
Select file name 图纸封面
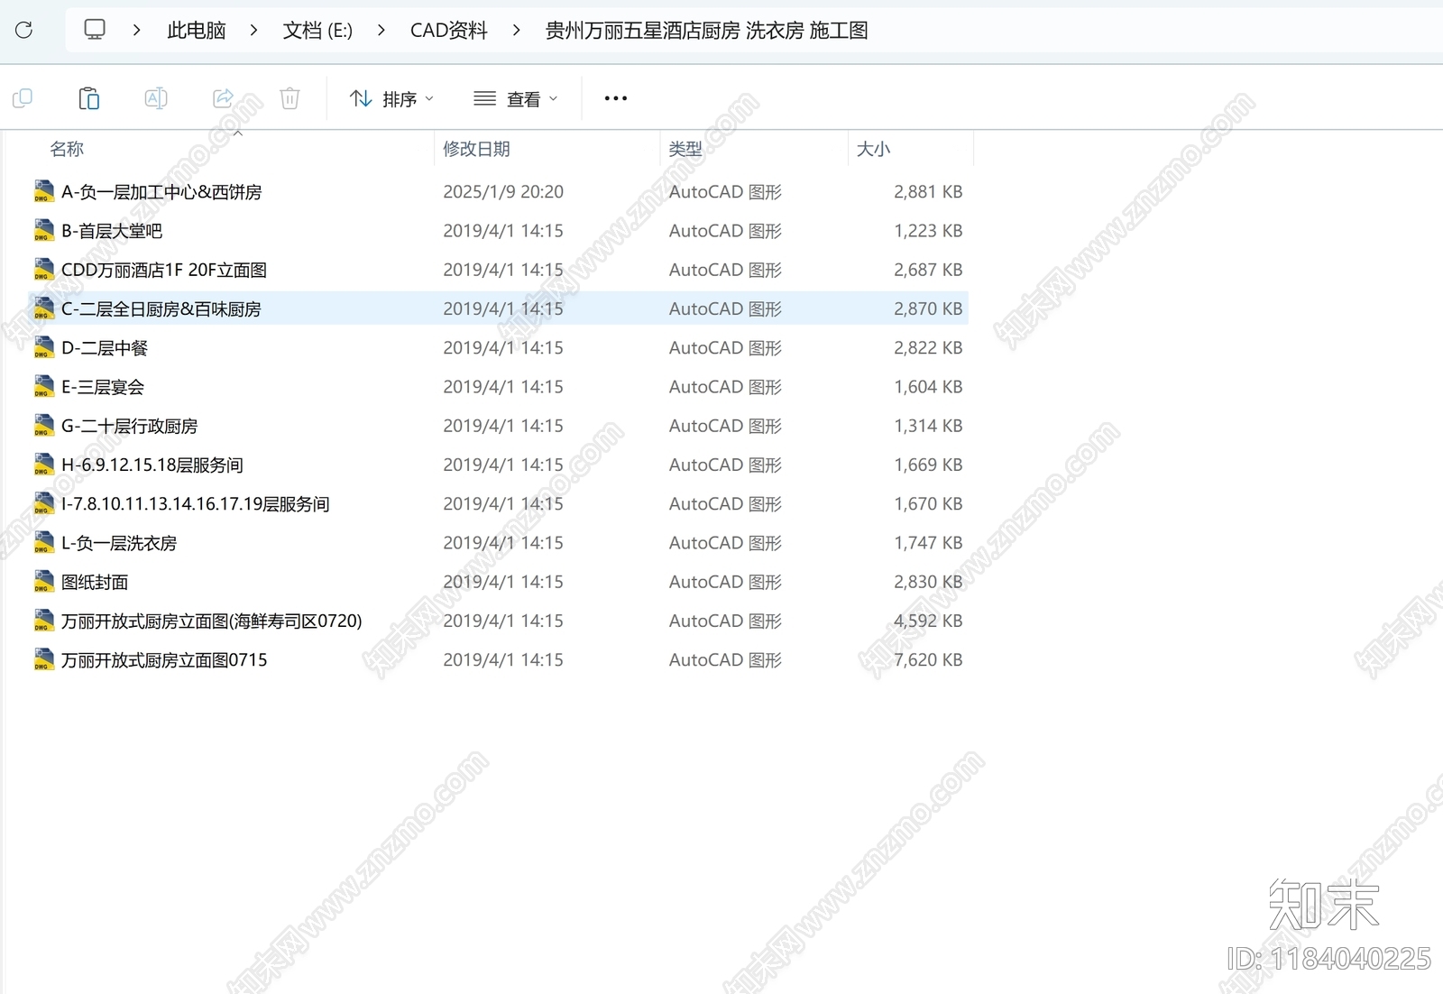(x=95, y=582)
